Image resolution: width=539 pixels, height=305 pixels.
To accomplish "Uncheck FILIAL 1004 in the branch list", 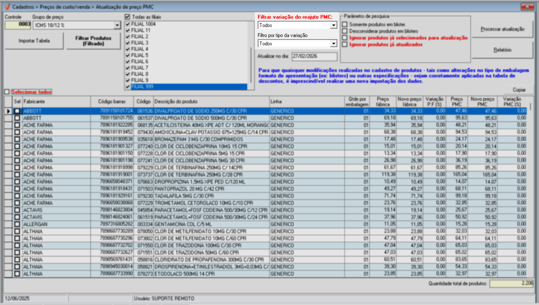I will [x=127, y=24].
